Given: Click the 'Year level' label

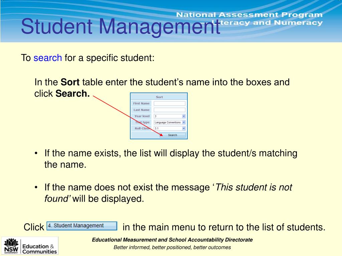Looking at the screenshot, I should pyautogui.click(x=142, y=116).
